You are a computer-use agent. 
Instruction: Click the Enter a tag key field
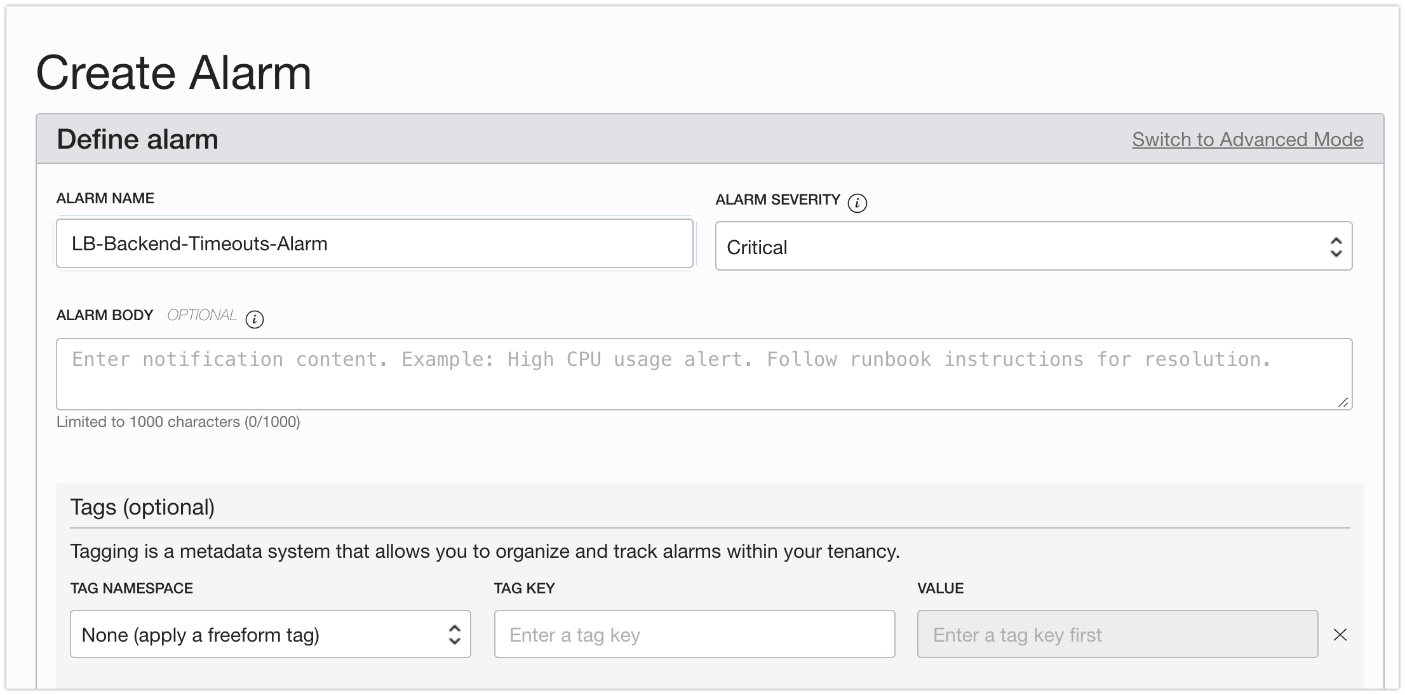click(694, 634)
